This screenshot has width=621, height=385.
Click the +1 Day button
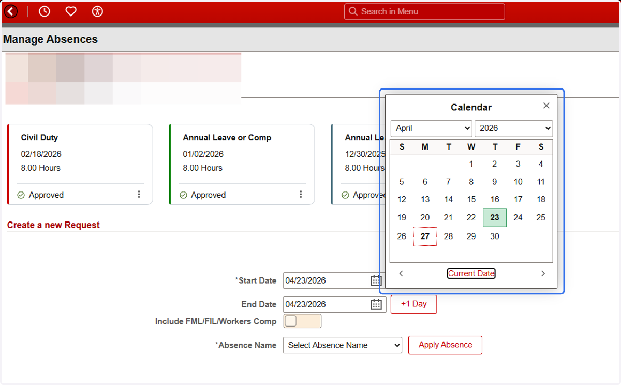tap(413, 304)
